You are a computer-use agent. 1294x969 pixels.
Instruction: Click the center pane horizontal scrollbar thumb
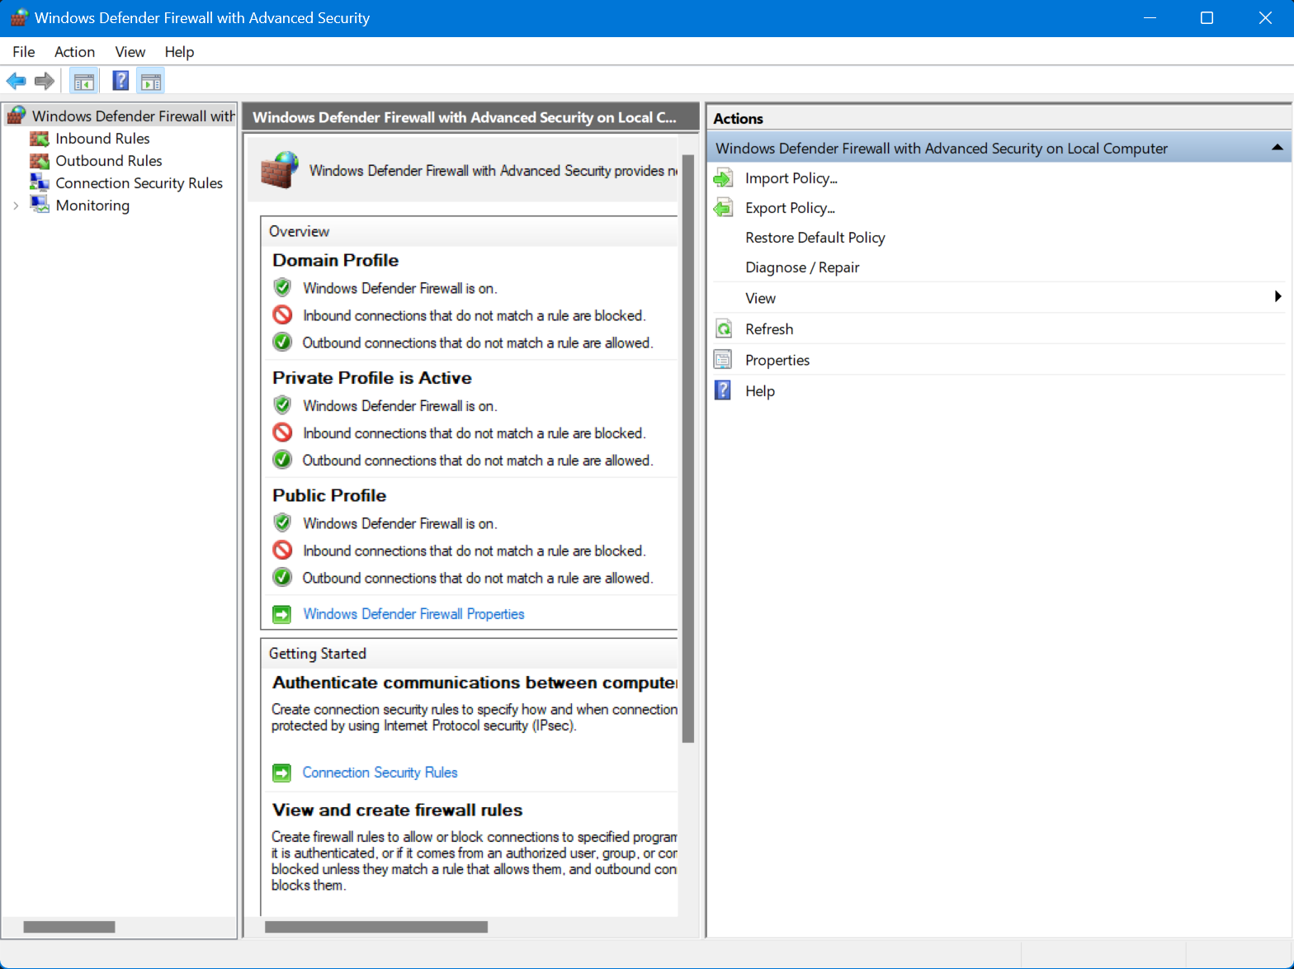(x=376, y=927)
